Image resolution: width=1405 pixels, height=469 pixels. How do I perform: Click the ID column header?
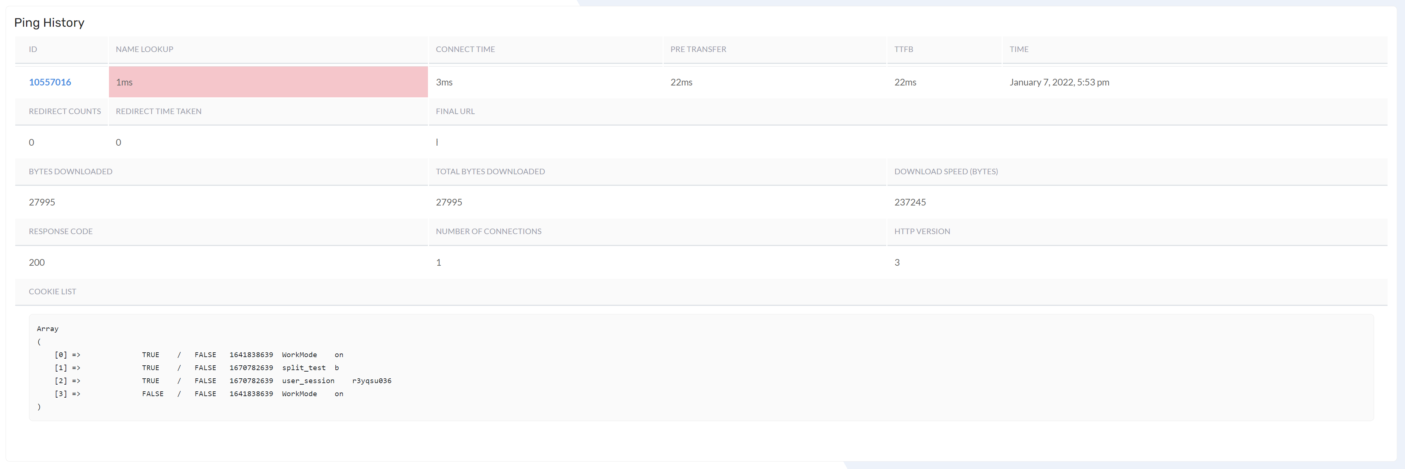click(x=33, y=49)
